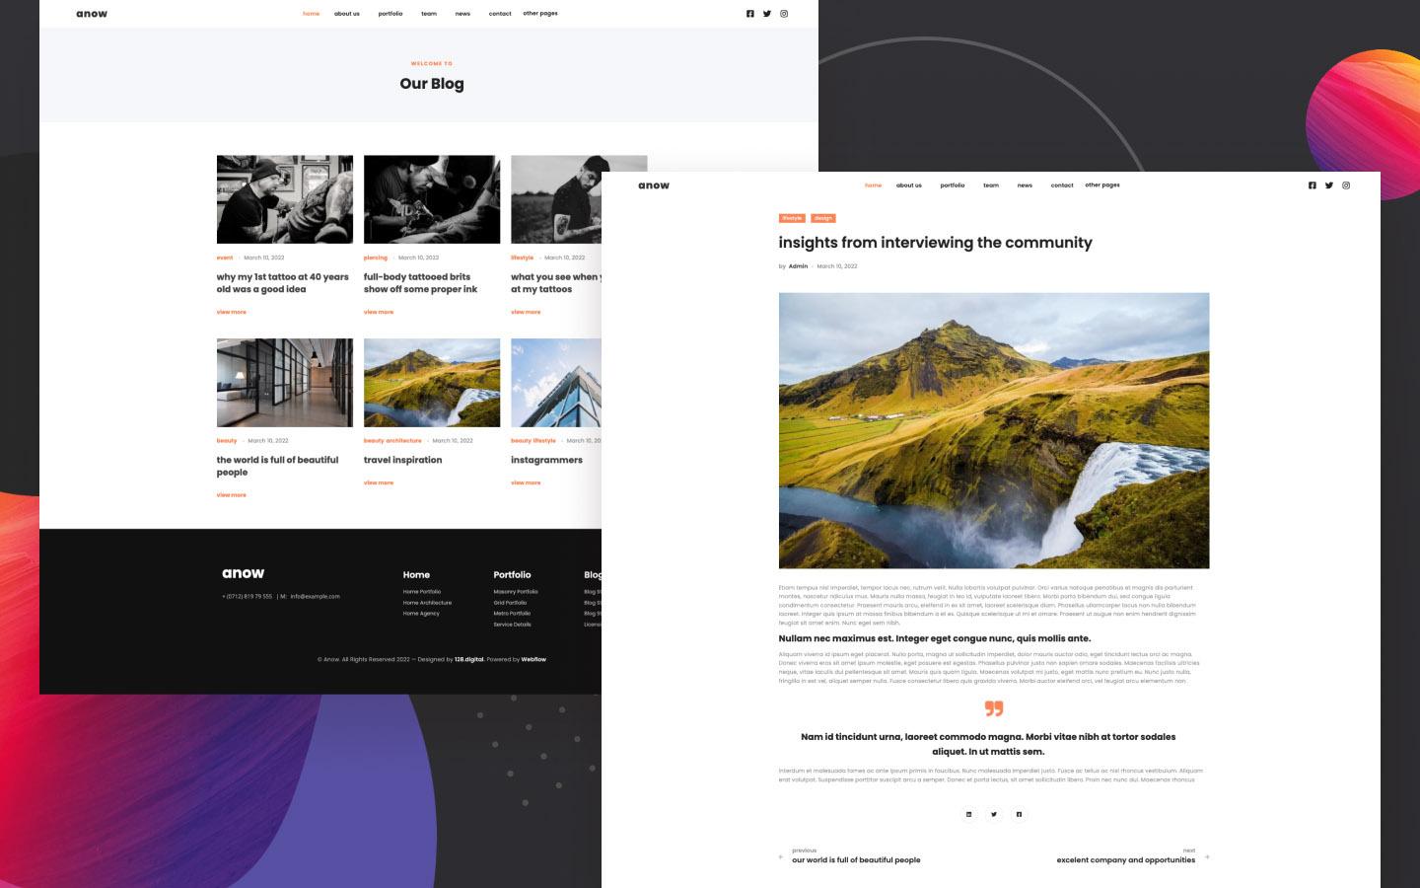Click 'view more' under travel inspiration
The image size is (1420, 888).
(x=379, y=482)
